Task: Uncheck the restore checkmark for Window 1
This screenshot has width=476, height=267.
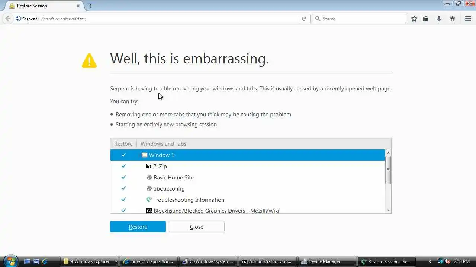Action: click(x=123, y=155)
